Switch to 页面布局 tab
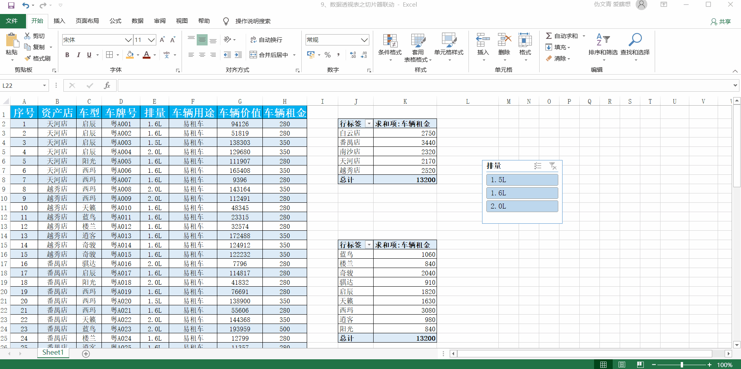This screenshot has width=741, height=369. pyautogui.click(x=87, y=21)
